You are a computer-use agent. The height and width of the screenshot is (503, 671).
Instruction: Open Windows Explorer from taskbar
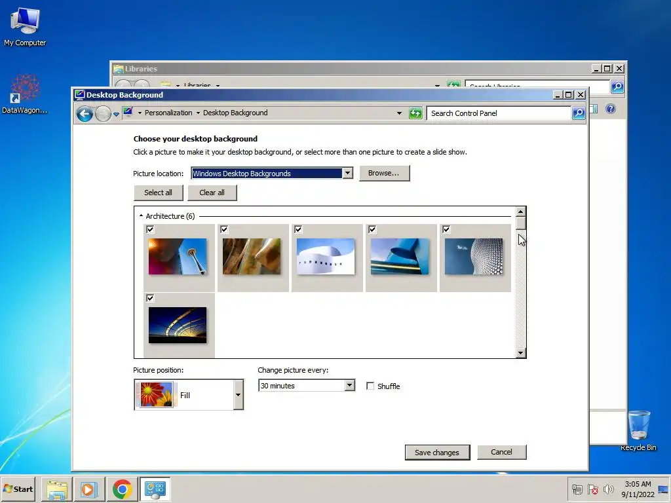(x=57, y=489)
